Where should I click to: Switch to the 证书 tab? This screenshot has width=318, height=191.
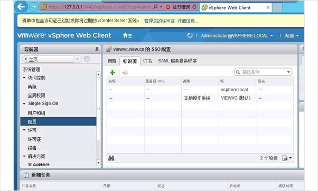click(147, 61)
